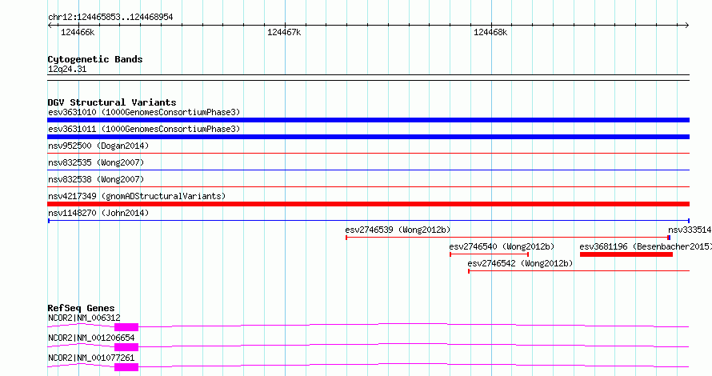Select variant label nsv832535 (Wong2007)

(96, 162)
